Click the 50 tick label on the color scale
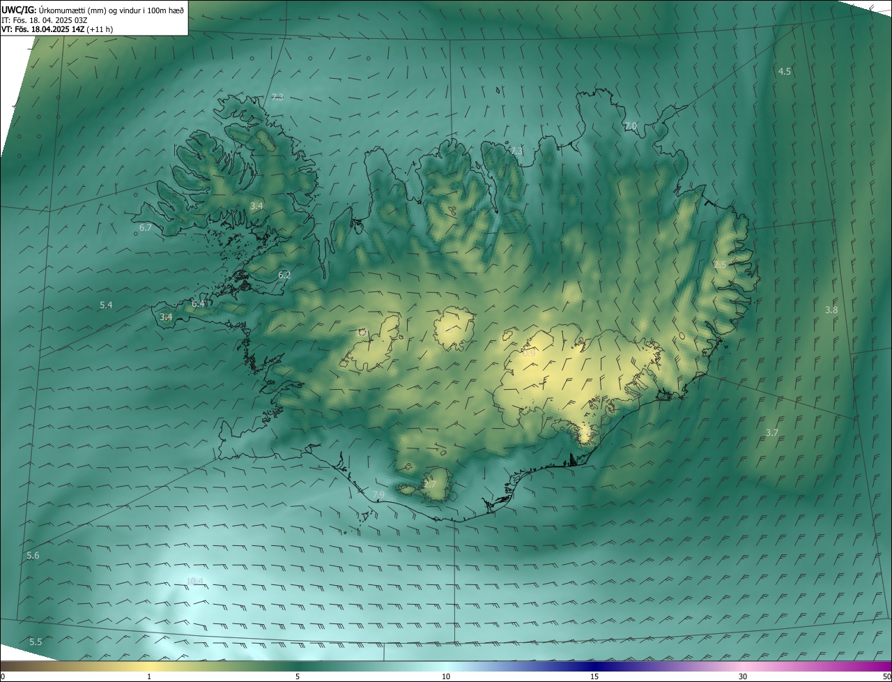 point(886,677)
